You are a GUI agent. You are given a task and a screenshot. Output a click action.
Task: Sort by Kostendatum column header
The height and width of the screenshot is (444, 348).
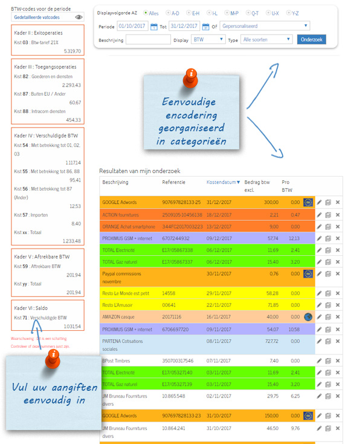[x=223, y=182]
